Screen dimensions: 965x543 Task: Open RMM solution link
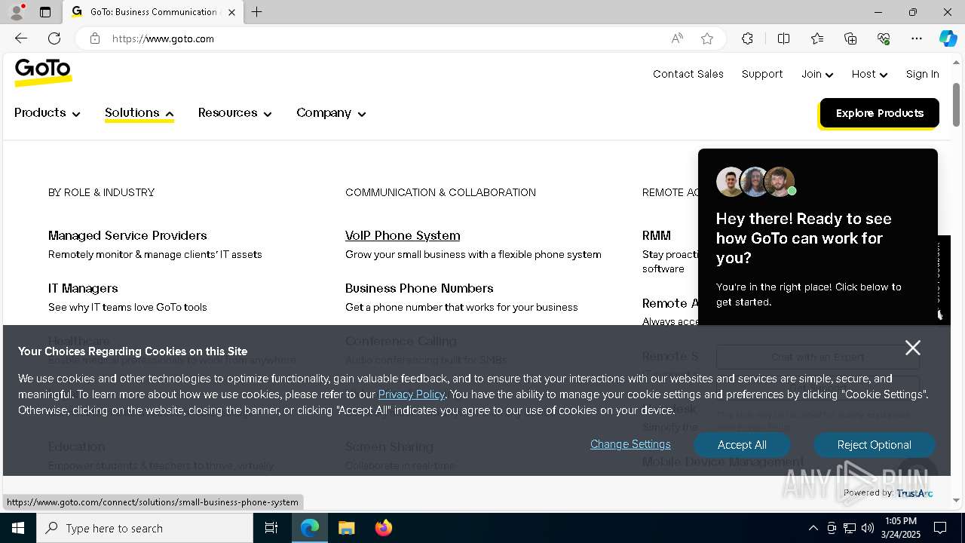657,235
